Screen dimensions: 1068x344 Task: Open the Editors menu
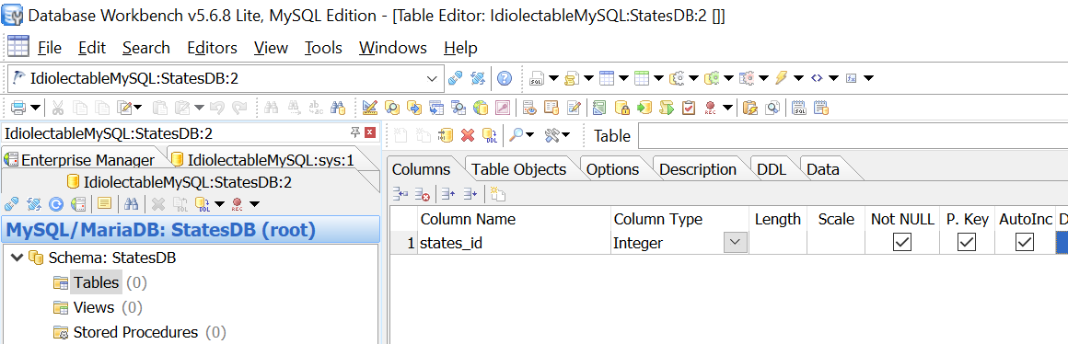click(x=213, y=48)
